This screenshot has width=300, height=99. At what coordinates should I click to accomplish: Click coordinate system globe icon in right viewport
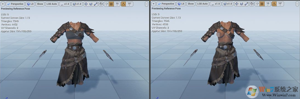tap(252, 4)
